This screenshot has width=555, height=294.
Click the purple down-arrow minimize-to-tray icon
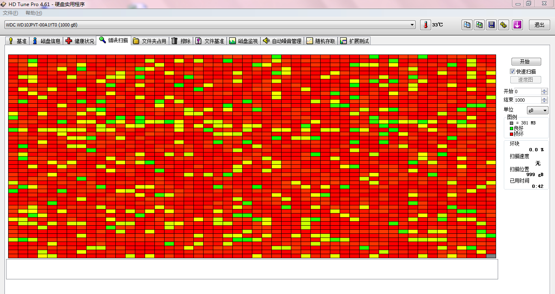[x=517, y=25]
